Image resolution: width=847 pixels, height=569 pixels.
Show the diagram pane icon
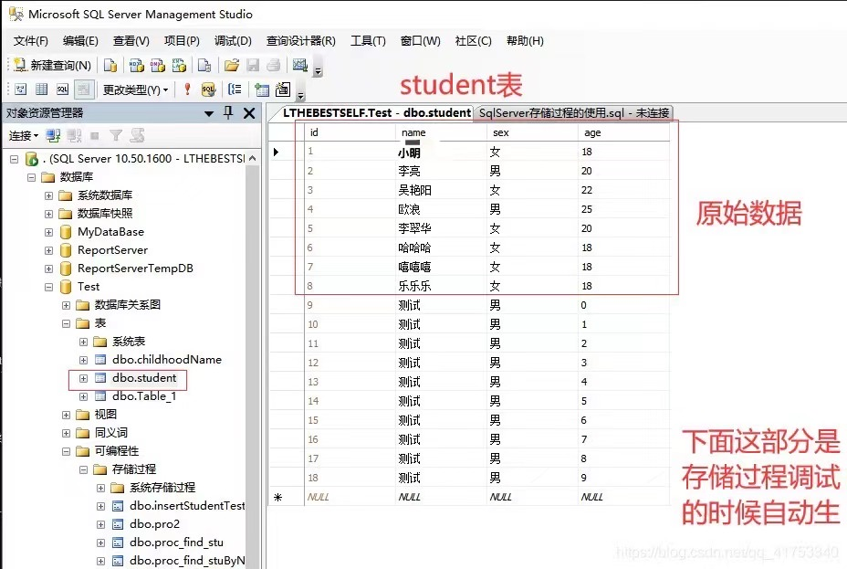tap(20, 90)
